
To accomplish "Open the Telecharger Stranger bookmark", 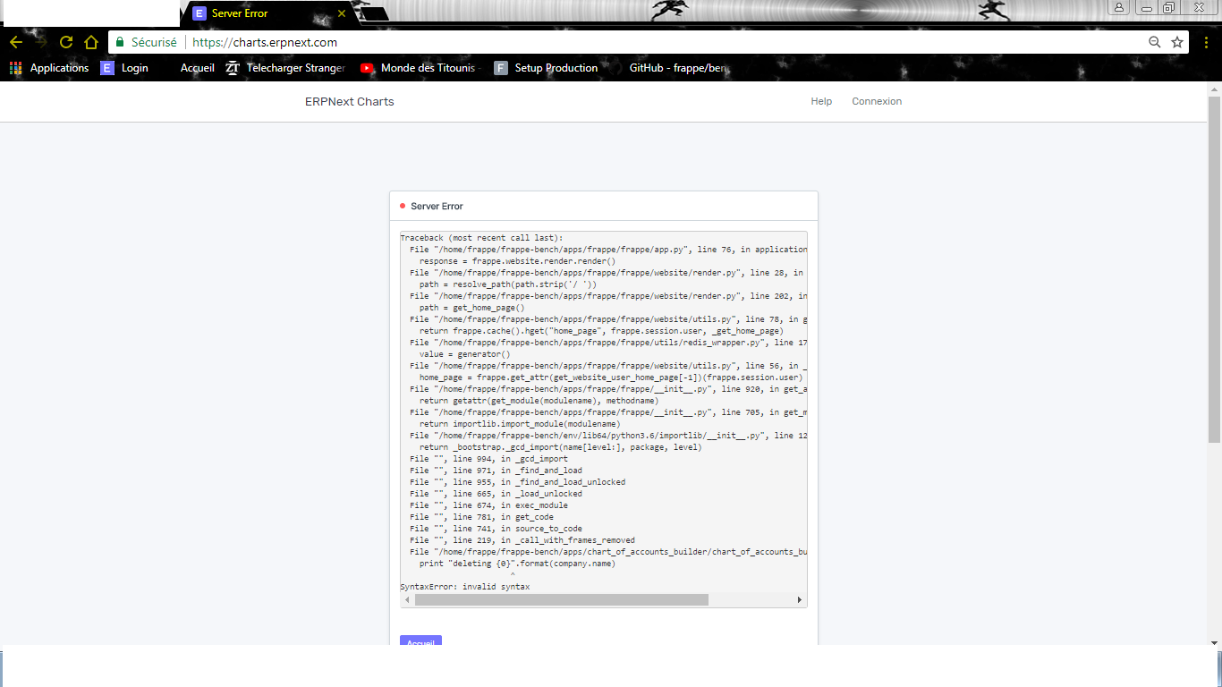I will 285,68.
